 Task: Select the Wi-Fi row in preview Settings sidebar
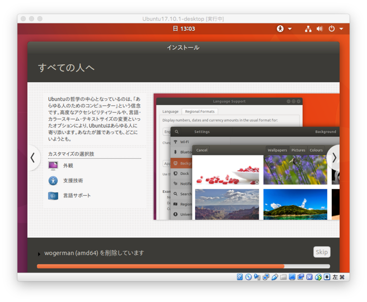click(182, 142)
